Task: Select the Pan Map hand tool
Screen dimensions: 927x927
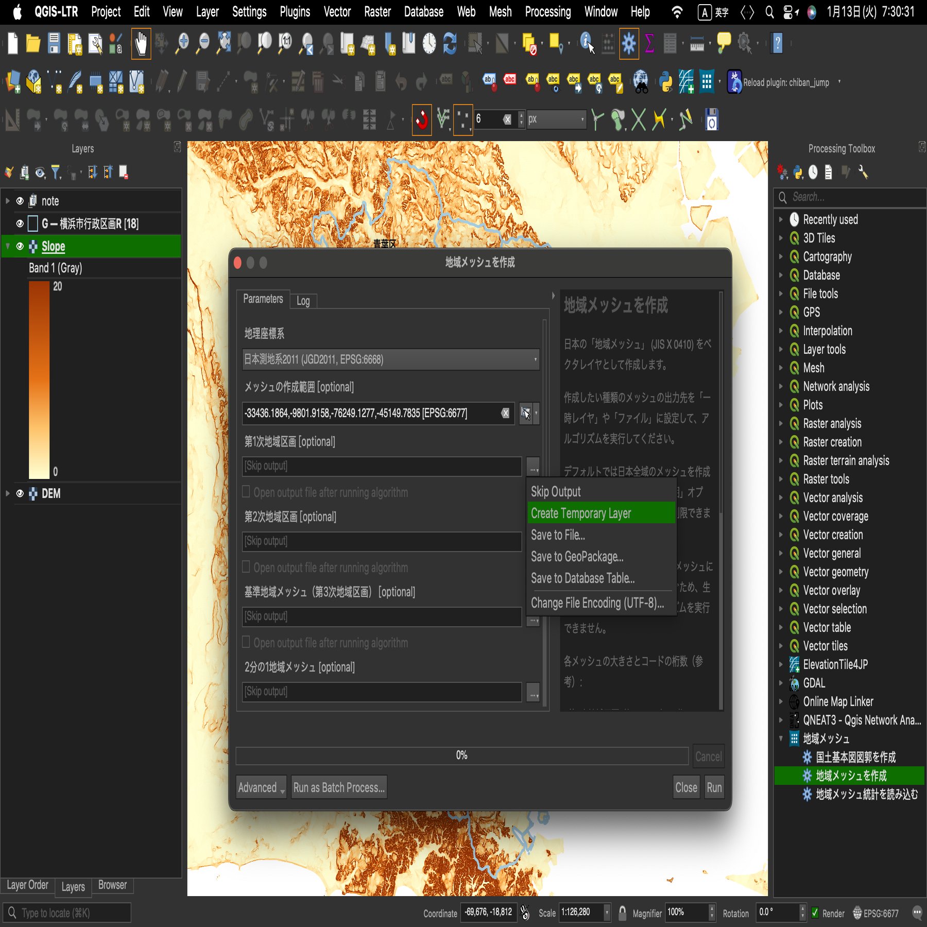Action: [141, 43]
